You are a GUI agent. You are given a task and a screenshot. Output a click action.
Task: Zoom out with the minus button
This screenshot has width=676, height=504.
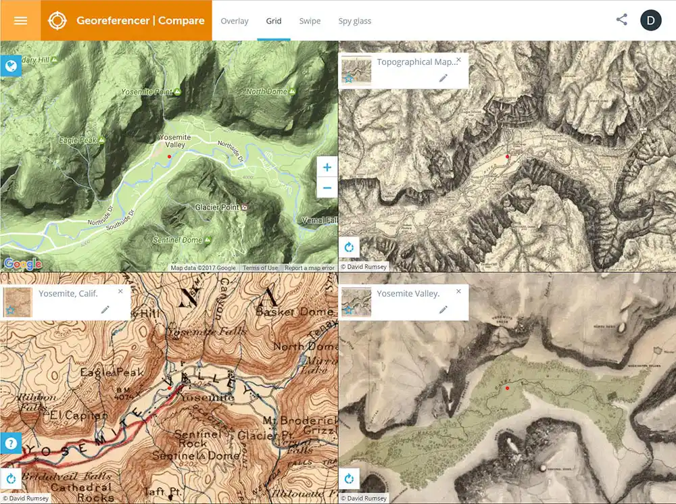click(327, 188)
